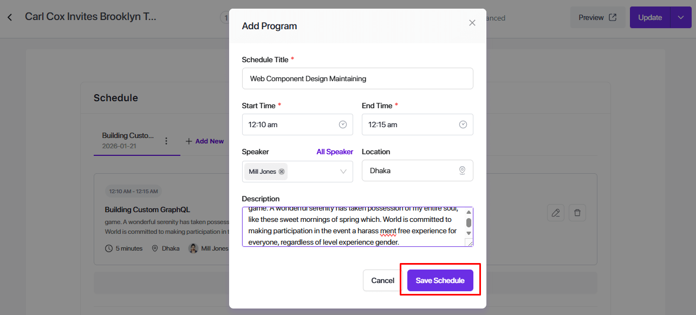Click the Location input field
Image resolution: width=696 pixels, height=315 pixels.
coord(412,170)
